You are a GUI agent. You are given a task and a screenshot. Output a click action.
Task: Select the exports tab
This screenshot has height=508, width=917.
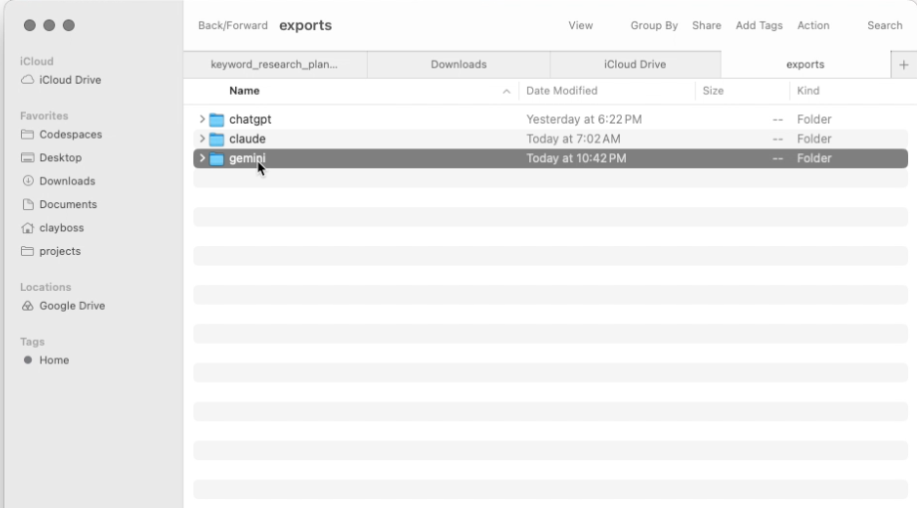pyautogui.click(x=805, y=65)
